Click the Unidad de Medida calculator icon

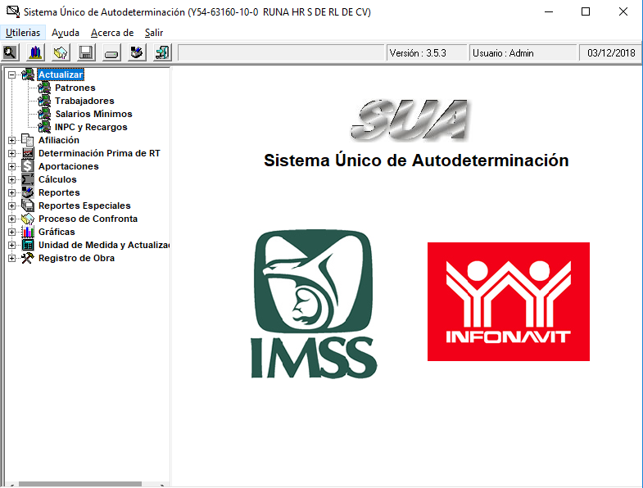pos(28,246)
